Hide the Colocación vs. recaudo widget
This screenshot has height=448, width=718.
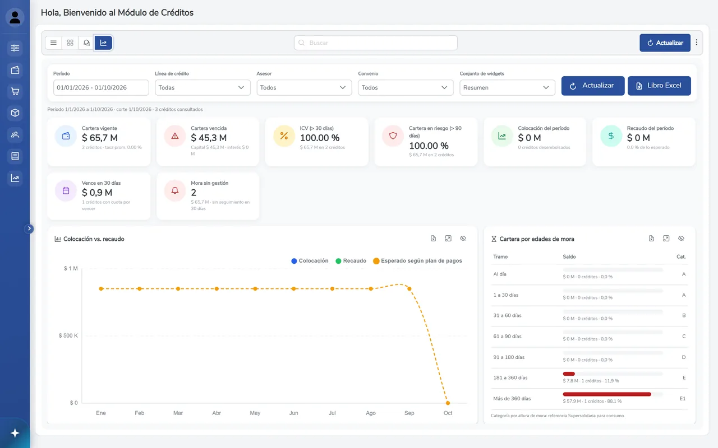463,239
